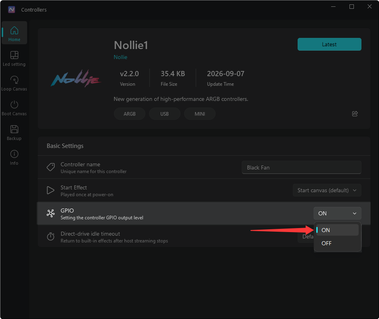Show the Info page

pyautogui.click(x=14, y=158)
